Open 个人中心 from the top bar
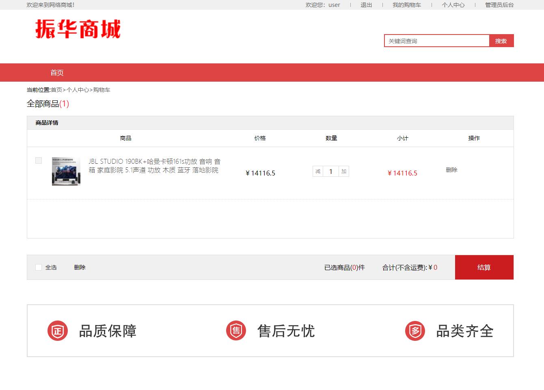Image resolution: width=544 pixels, height=390 pixels. pos(453,5)
